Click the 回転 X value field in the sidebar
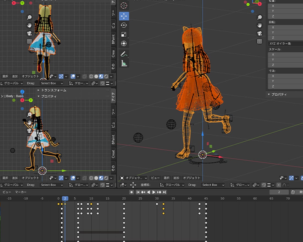This screenshot has width=303, height=242. pos(286,28)
